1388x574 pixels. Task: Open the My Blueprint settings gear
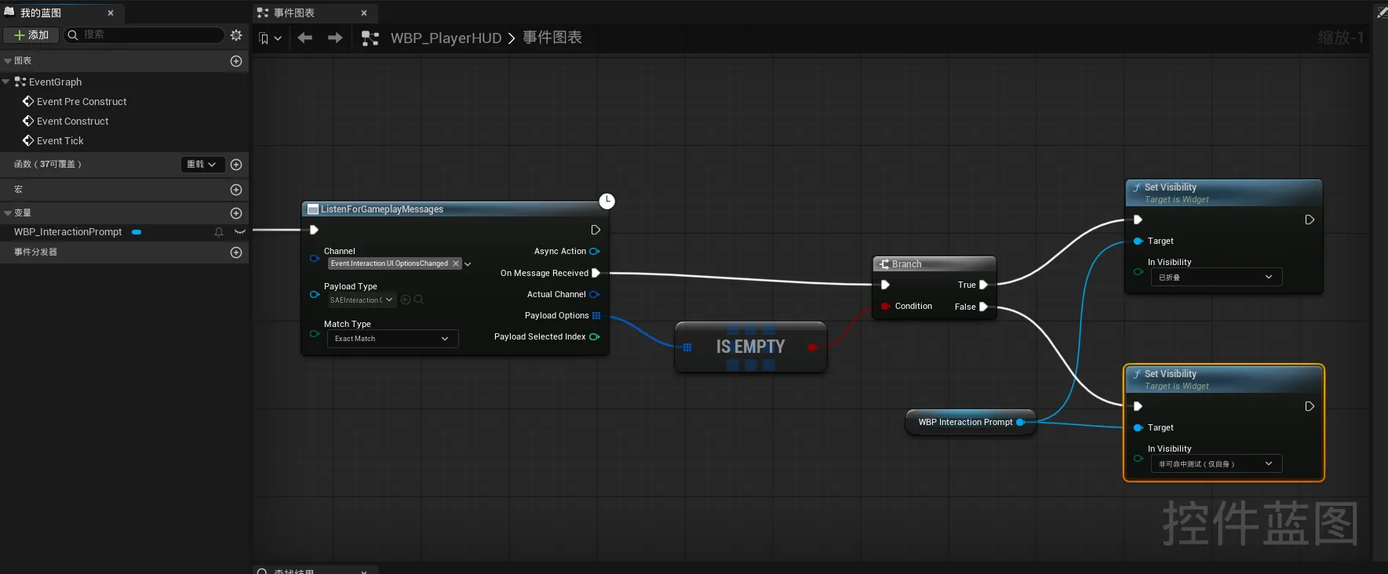click(x=236, y=35)
